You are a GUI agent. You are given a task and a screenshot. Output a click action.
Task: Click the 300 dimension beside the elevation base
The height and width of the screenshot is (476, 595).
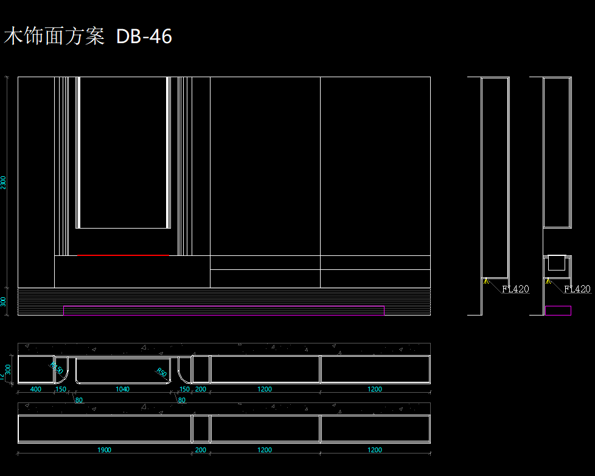[x=4, y=302]
